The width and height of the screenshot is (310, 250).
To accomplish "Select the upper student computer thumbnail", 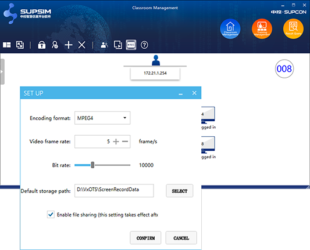I will pyautogui.click(x=208, y=115).
